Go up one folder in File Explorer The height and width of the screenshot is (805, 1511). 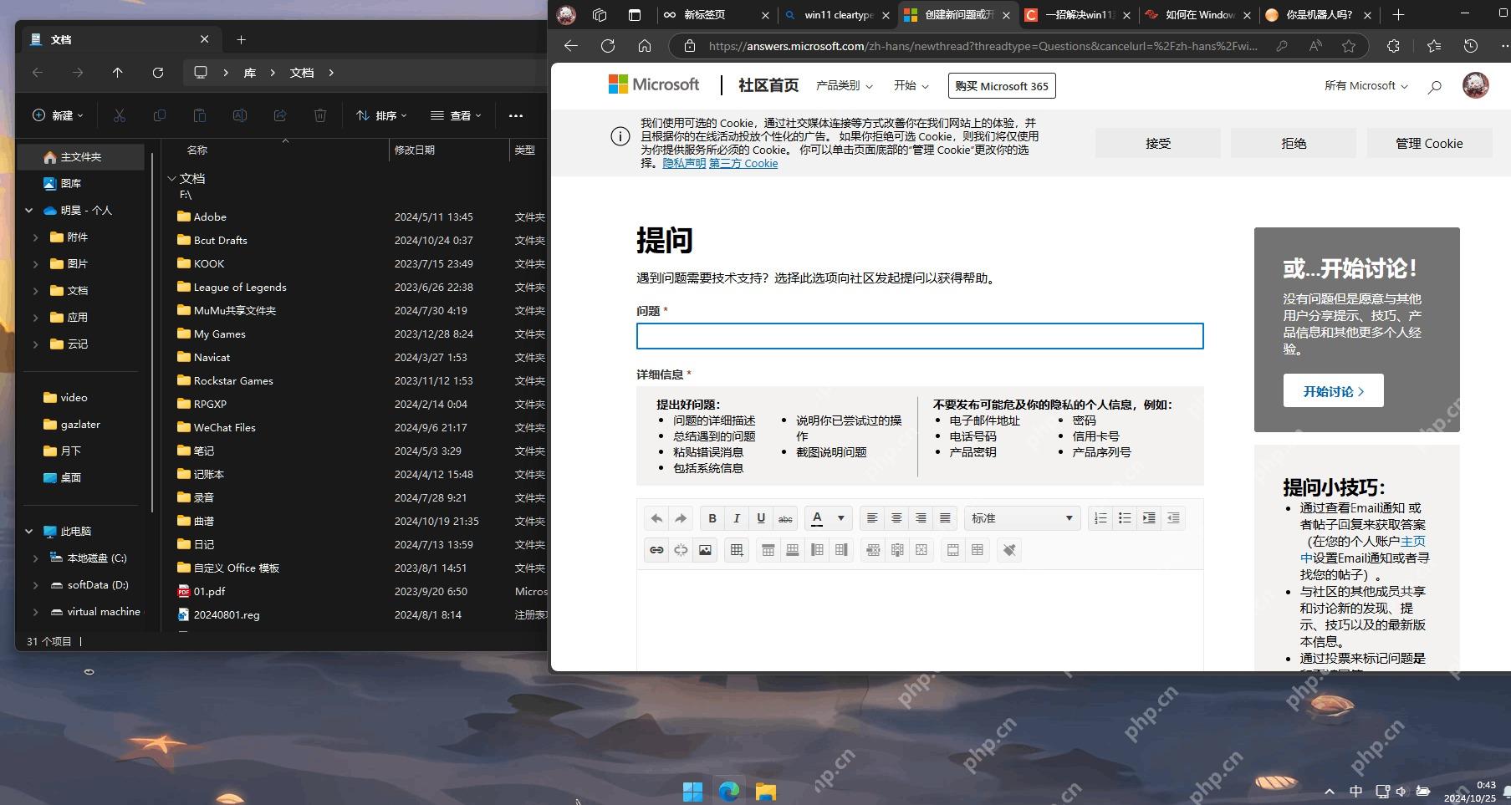click(118, 73)
